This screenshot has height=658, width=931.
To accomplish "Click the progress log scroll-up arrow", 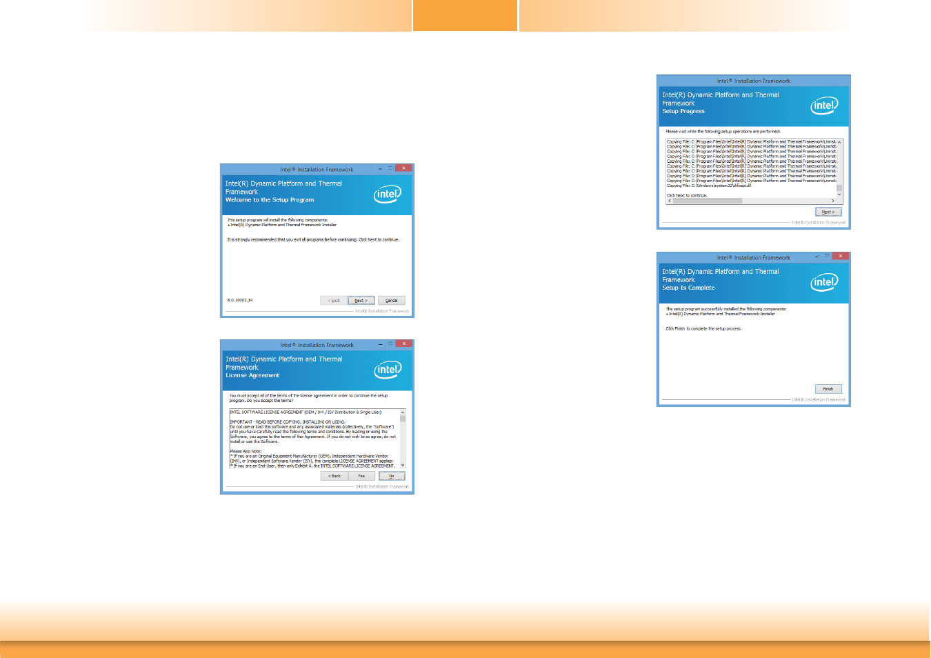I will click(x=839, y=142).
